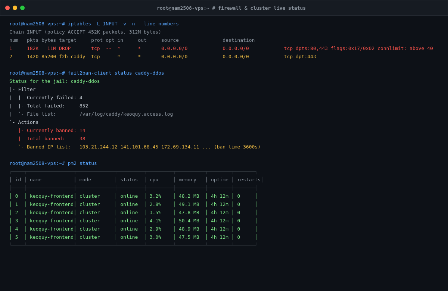This screenshot has width=448, height=291.
Task: Click memory value 50.4 MB
Action: [x=189, y=221]
